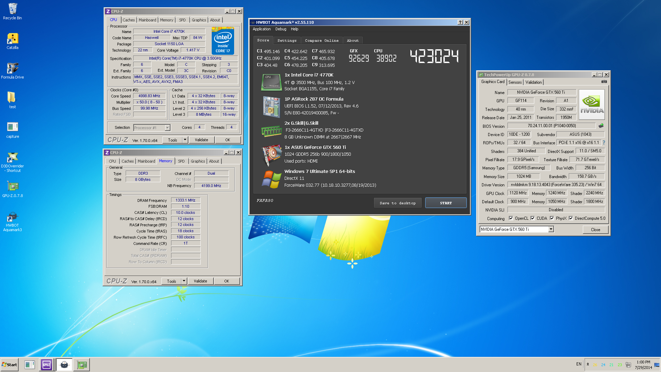Select the capture desktop icon
Image resolution: width=661 pixels, height=372 pixels.
(x=12, y=130)
